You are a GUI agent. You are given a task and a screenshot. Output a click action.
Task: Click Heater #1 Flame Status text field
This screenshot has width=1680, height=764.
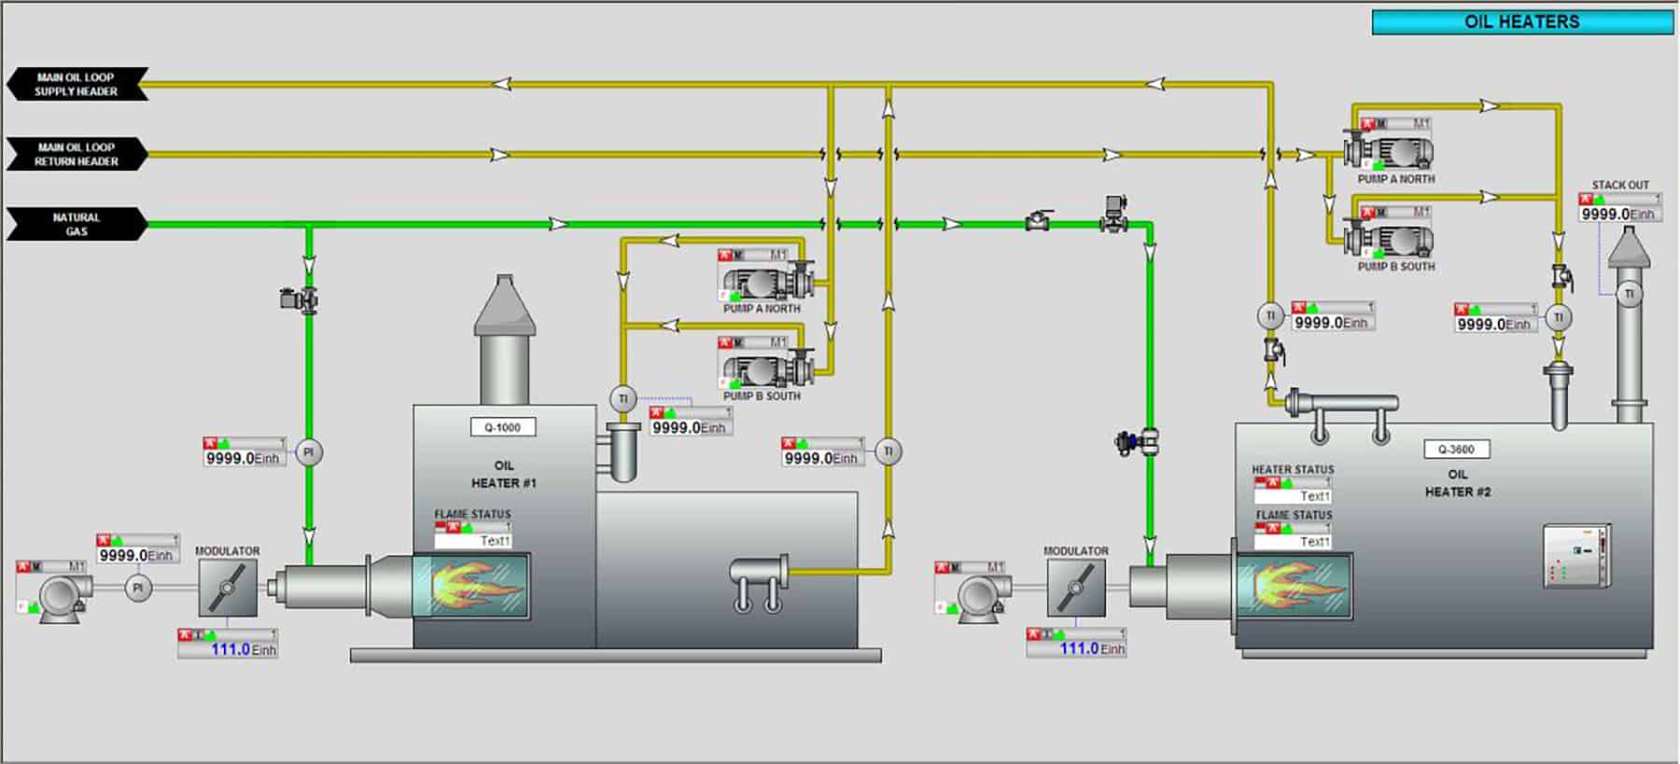[472, 540]
